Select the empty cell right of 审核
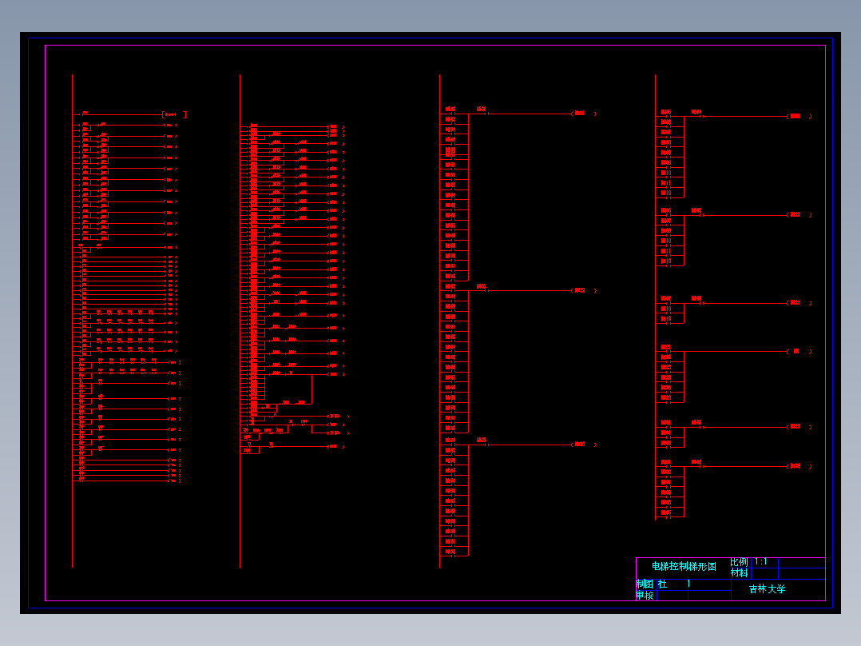Viewport: 861px width, 646px height. coord(673,596)
